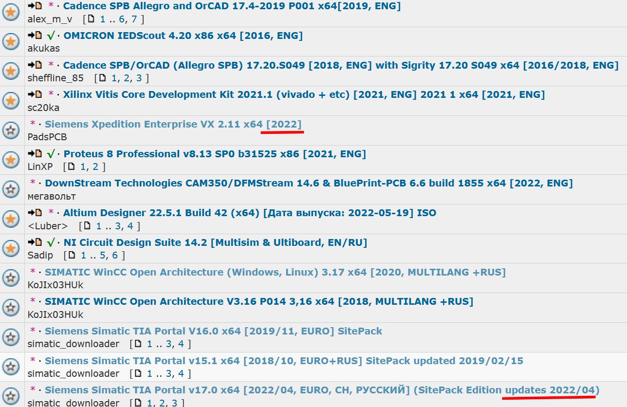Screen dimensions: 627x407
Task: Click grey star beside TIA Portal V16.0 topic
Action: tap(11, 337)
